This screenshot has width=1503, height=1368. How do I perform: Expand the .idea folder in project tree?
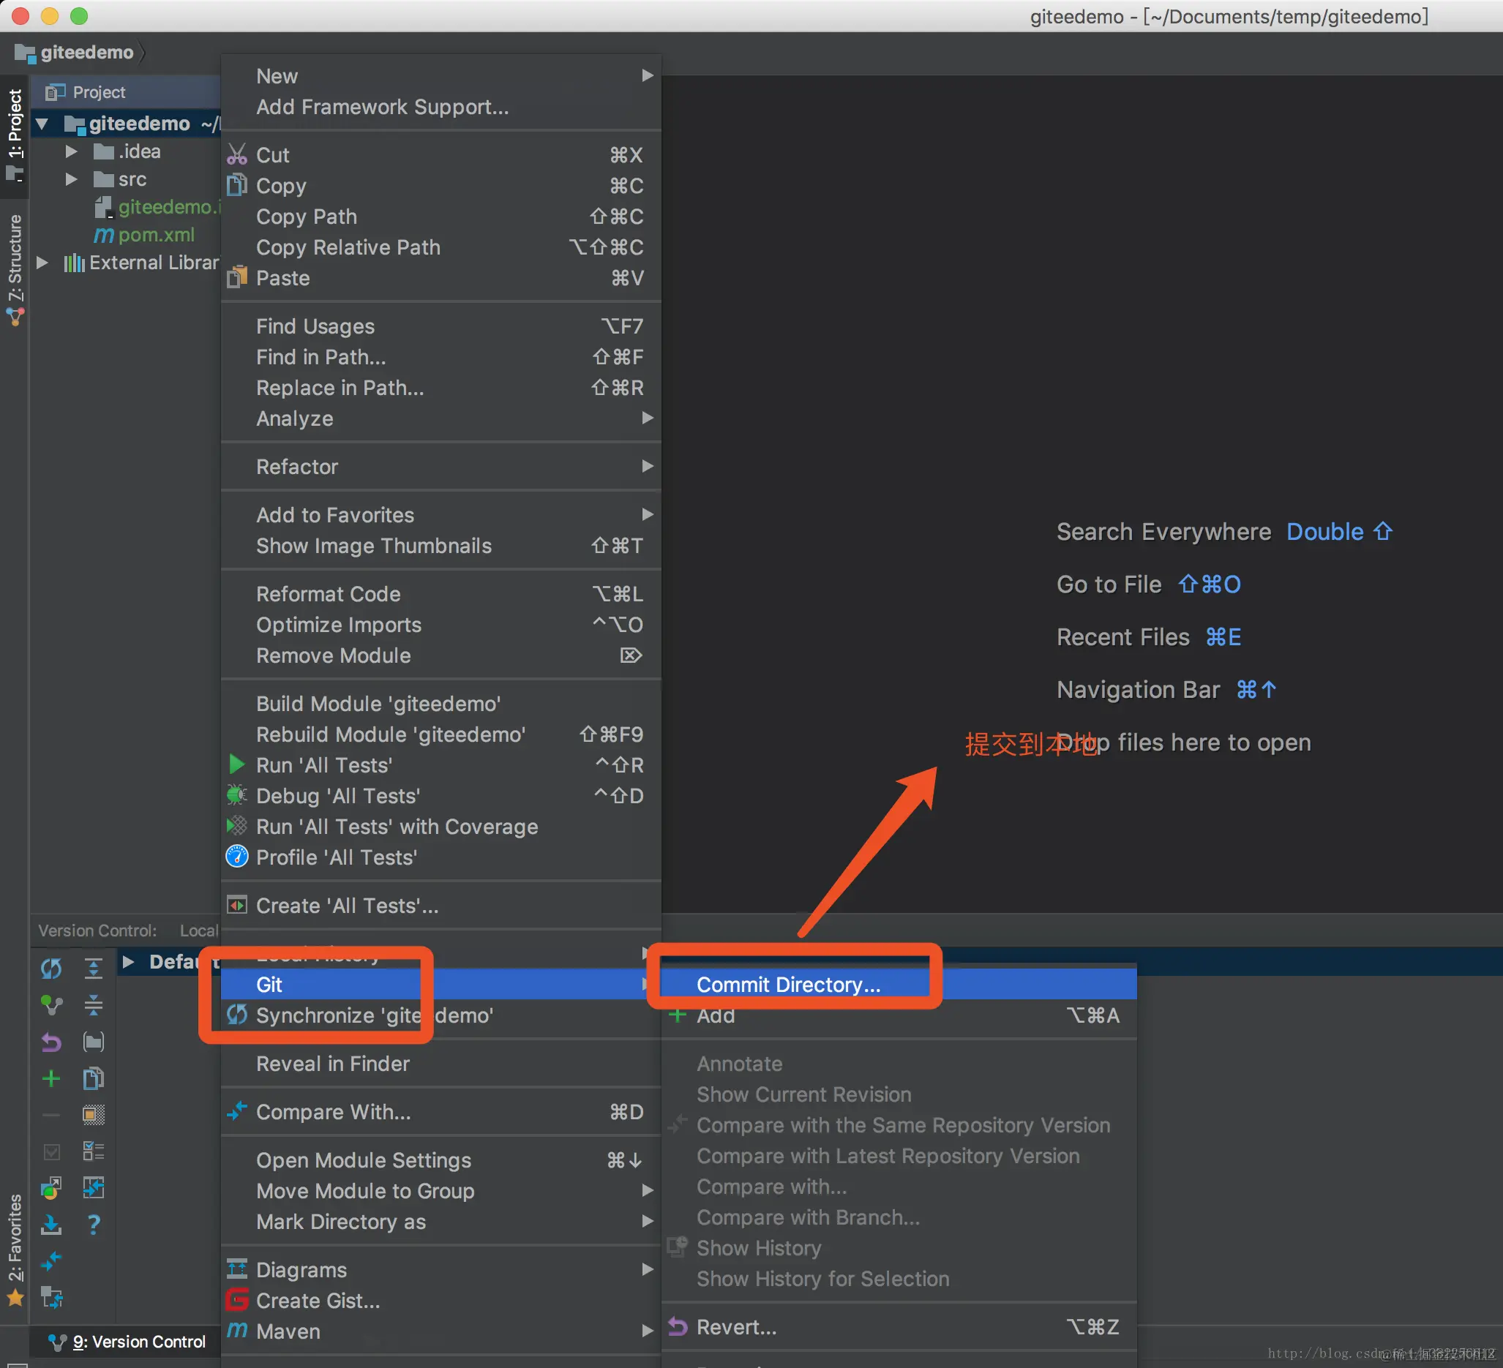(x=72, y=151)
